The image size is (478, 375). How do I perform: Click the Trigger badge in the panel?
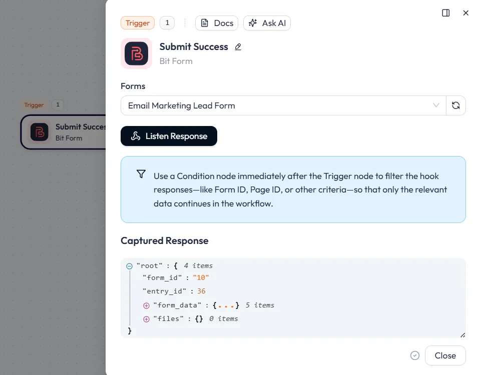tap(138, 23)
